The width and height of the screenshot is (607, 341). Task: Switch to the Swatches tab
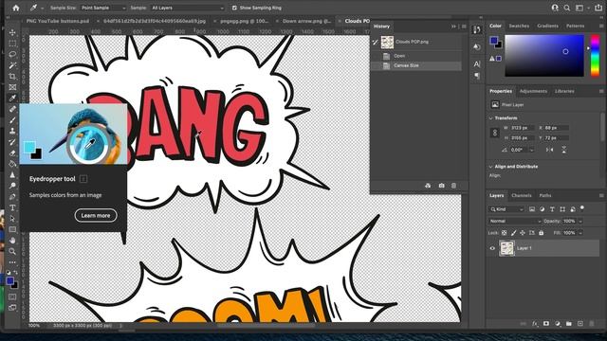(519, 26)
